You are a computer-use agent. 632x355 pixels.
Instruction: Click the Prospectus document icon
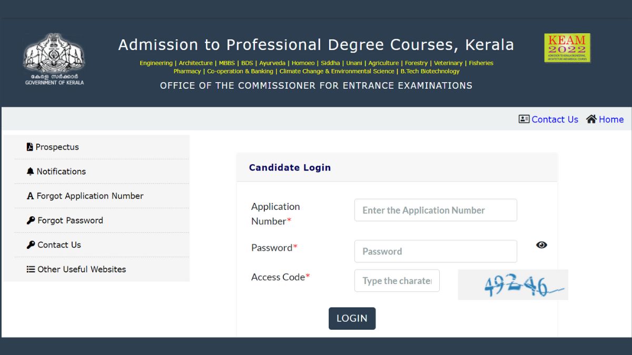(x=31, y=147)
